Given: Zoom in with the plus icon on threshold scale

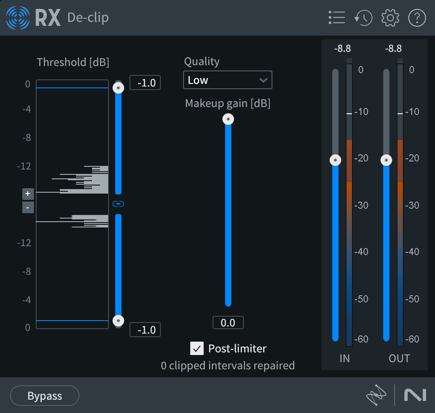Looking at the screenshot, I should [28, 194].
